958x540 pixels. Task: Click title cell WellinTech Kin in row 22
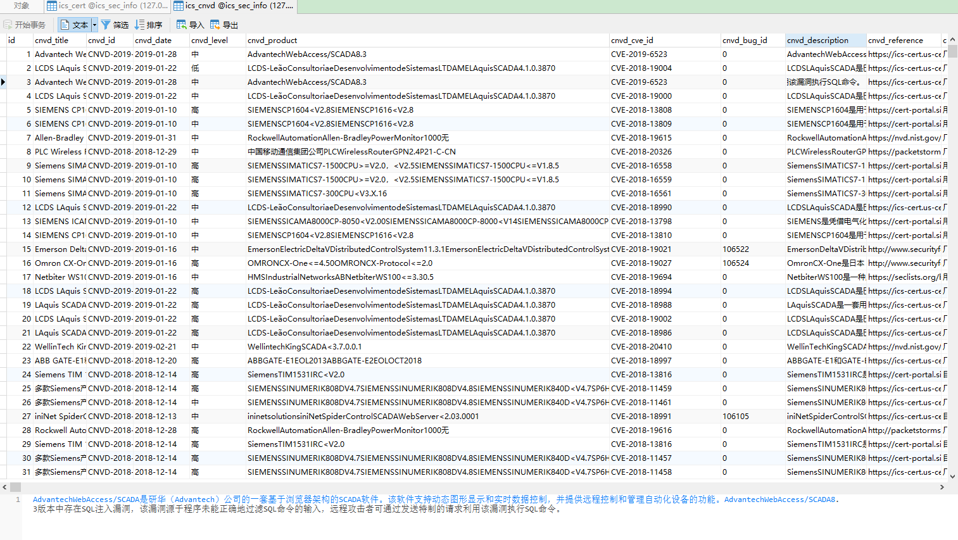60,346
